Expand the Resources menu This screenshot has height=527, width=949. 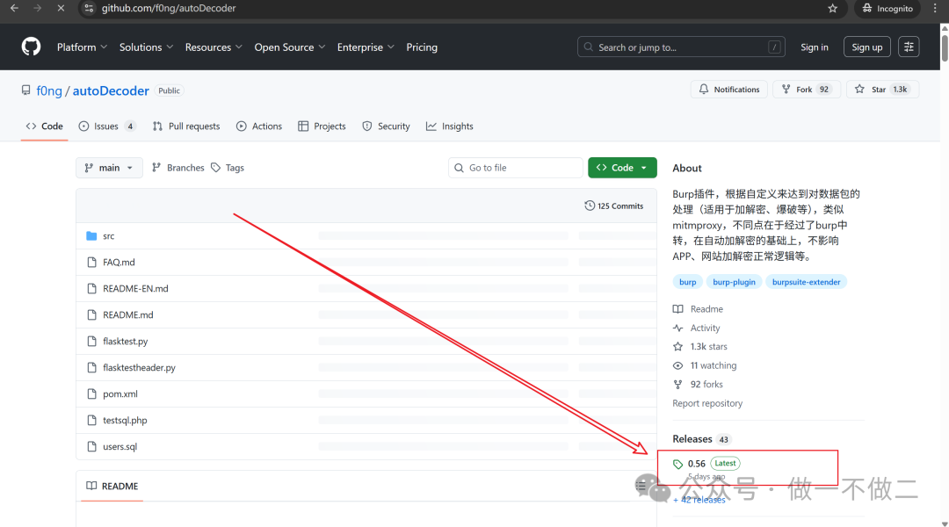[x=214, y=47]
